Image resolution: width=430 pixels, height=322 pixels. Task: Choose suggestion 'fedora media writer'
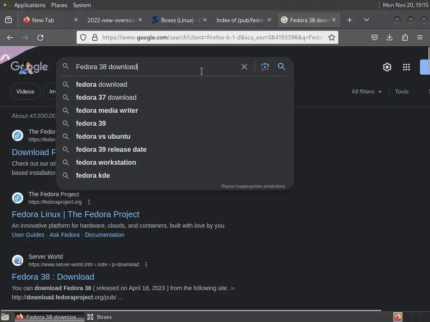coord(175,110)
